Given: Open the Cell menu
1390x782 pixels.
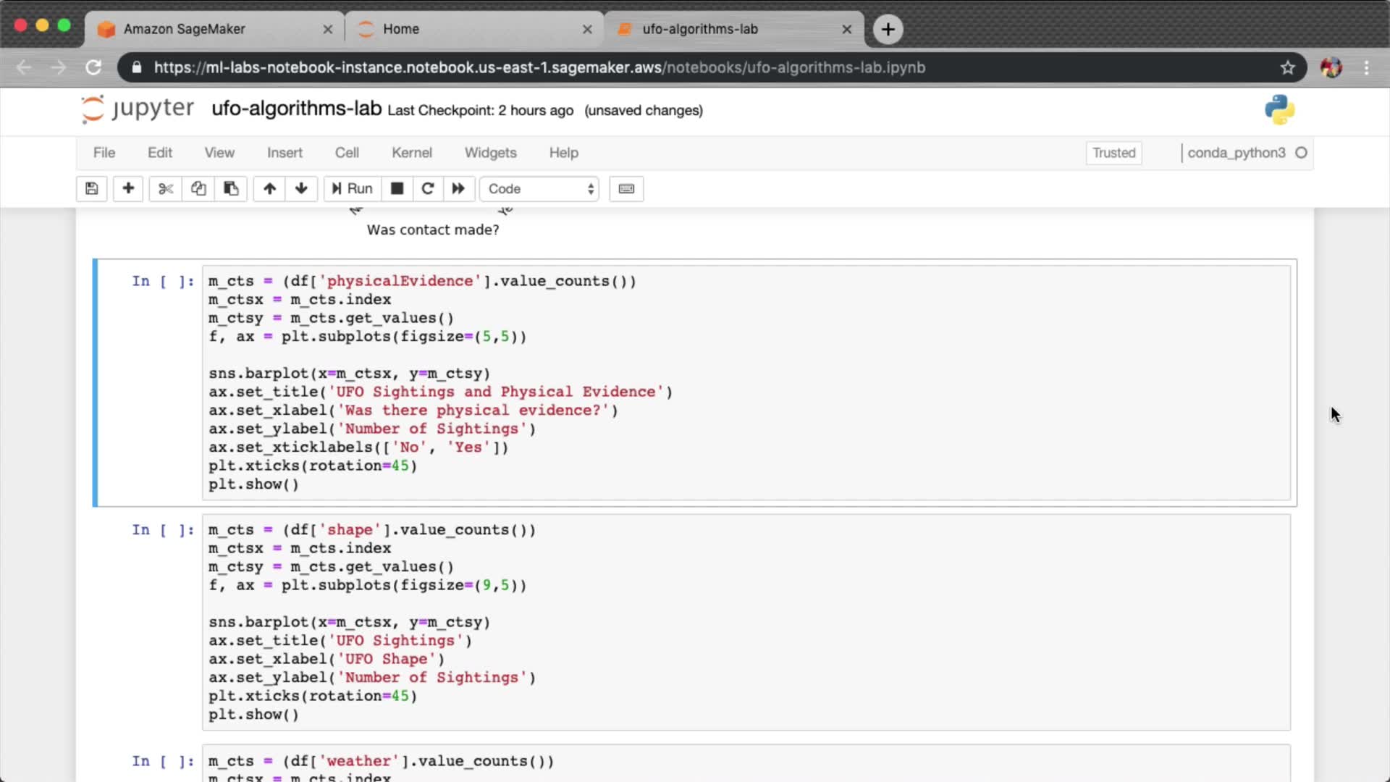Looking at the screenshot, I should coord(346,153).
